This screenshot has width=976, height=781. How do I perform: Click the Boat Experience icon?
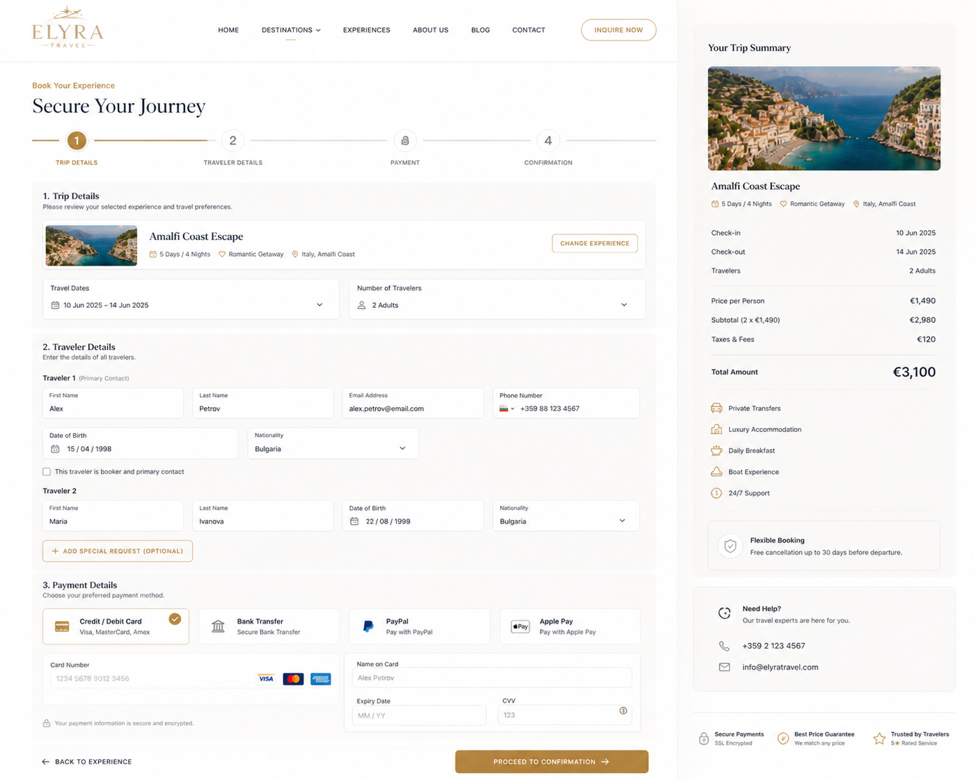point(716,472)
